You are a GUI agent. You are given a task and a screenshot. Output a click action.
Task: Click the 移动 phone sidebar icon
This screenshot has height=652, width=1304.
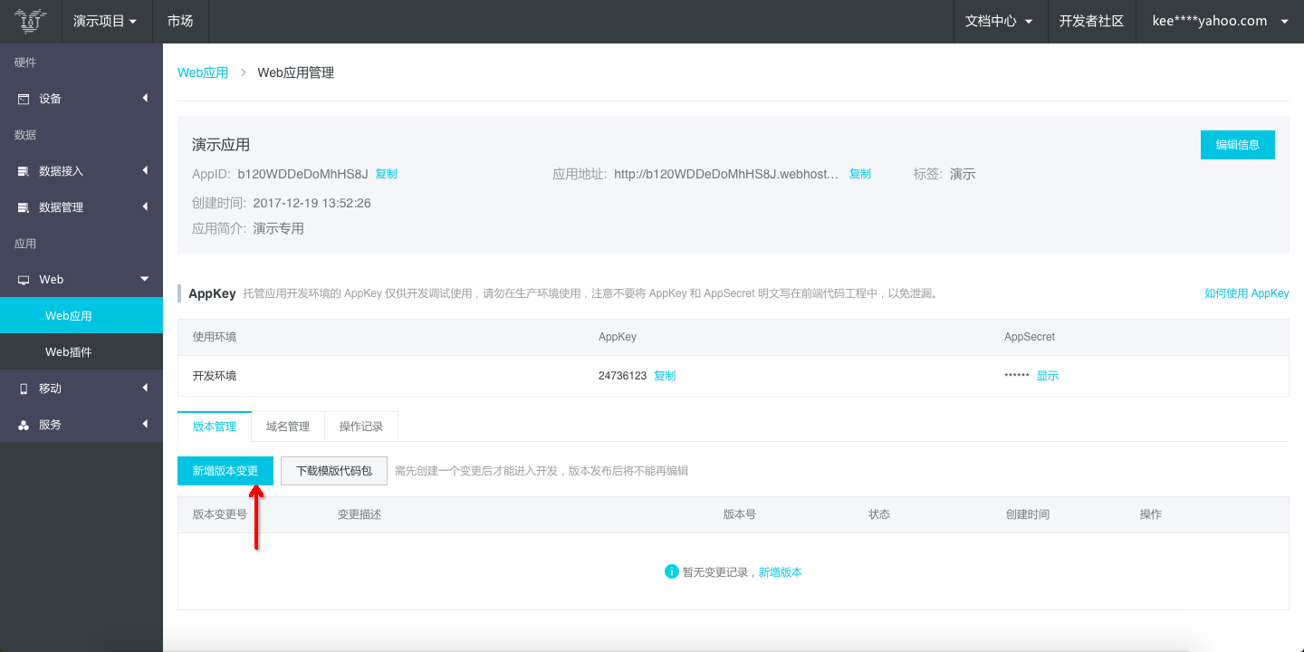click(24, 388)
